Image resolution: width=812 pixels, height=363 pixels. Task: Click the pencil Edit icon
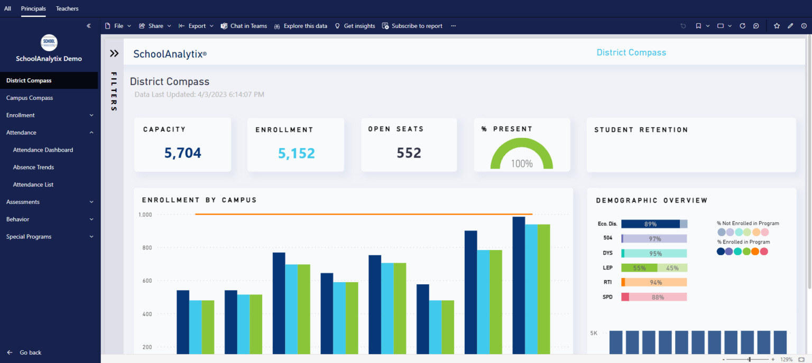(790, 26)
